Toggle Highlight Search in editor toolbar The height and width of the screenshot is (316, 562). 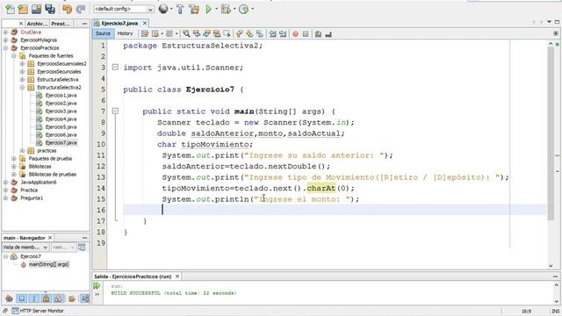point(217,33)
